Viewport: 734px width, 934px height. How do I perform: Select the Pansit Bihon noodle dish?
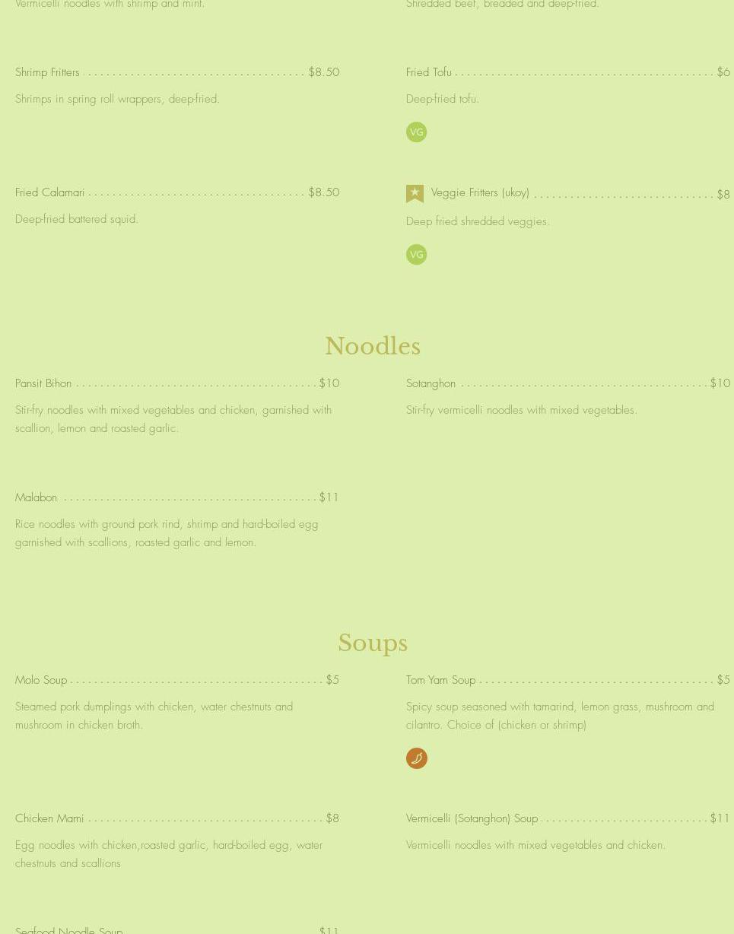43,383
